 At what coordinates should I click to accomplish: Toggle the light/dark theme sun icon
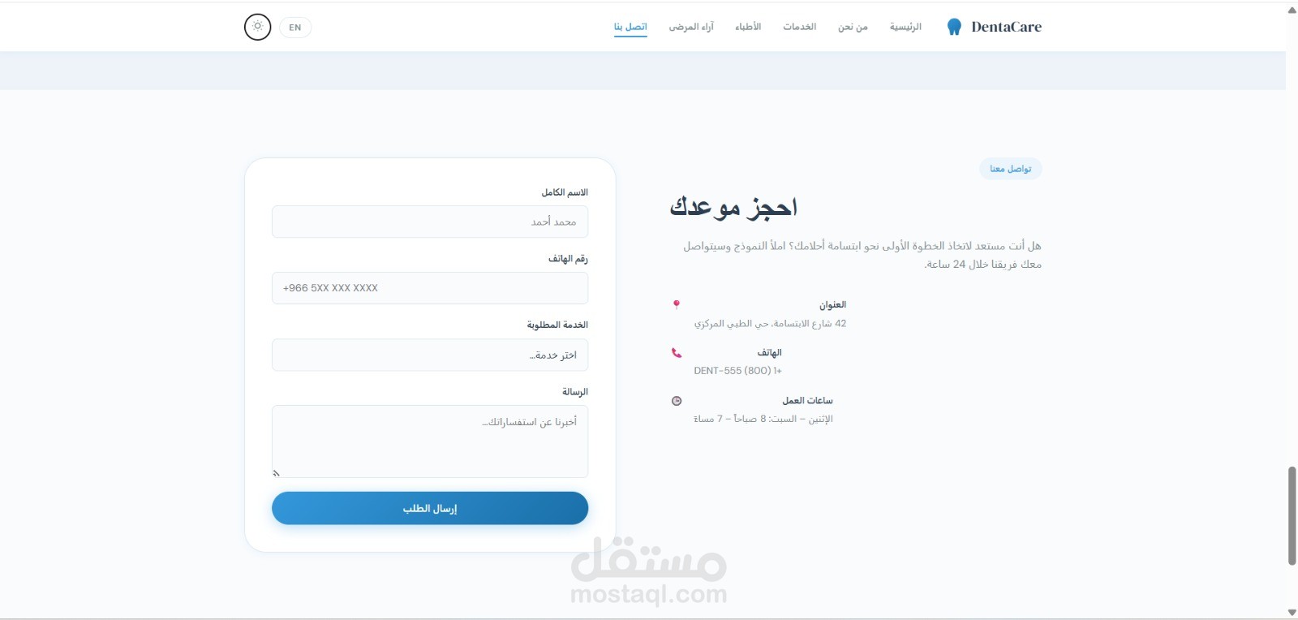click(257, 27)
